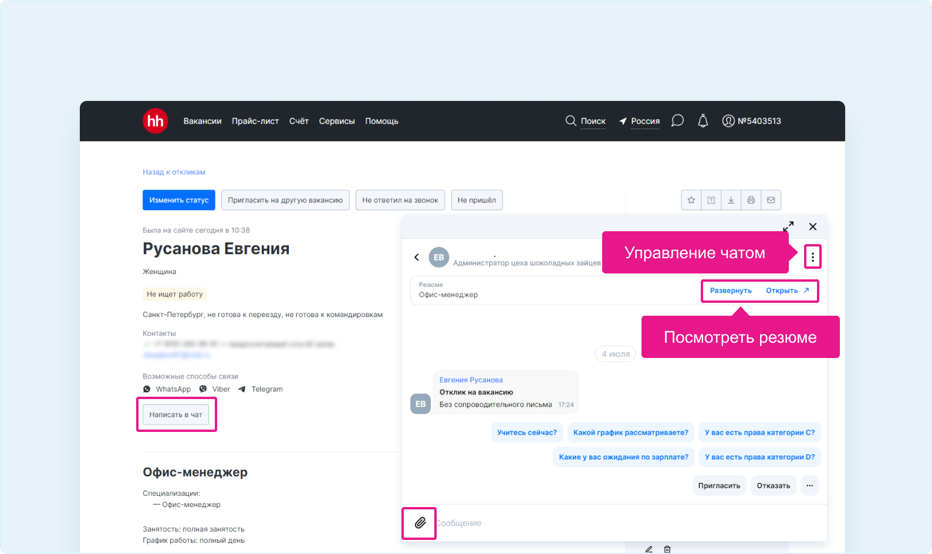Attach a file with paperclip icon
The image size is (932, 554).
click(420, 523)
